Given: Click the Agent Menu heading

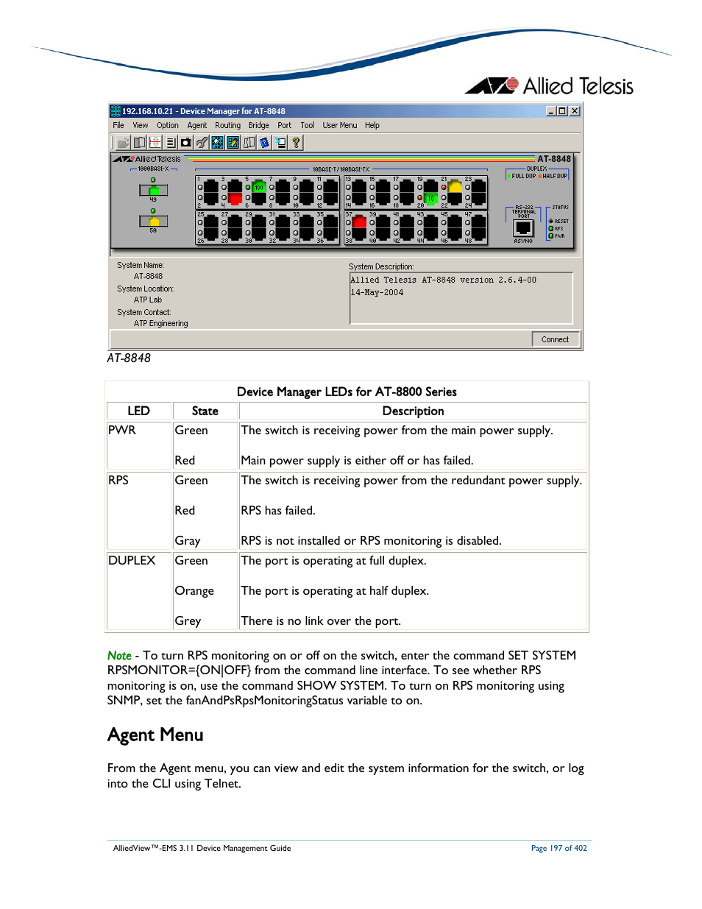Looking at the screenshot, I should click(x=155, y=735).
